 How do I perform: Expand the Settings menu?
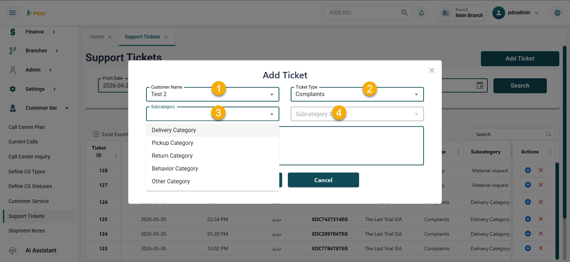coord(55,89)
